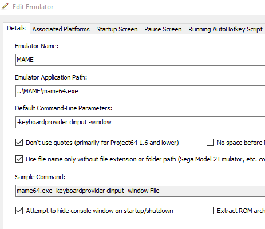Enable the No space before checkbox
The image size is (265, 229).
210,143
